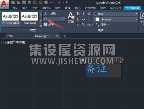Image resolution: width=144 pixels, height=109 pixels.
Task: Click the Match text formatting icon
Action: point(71,17)
